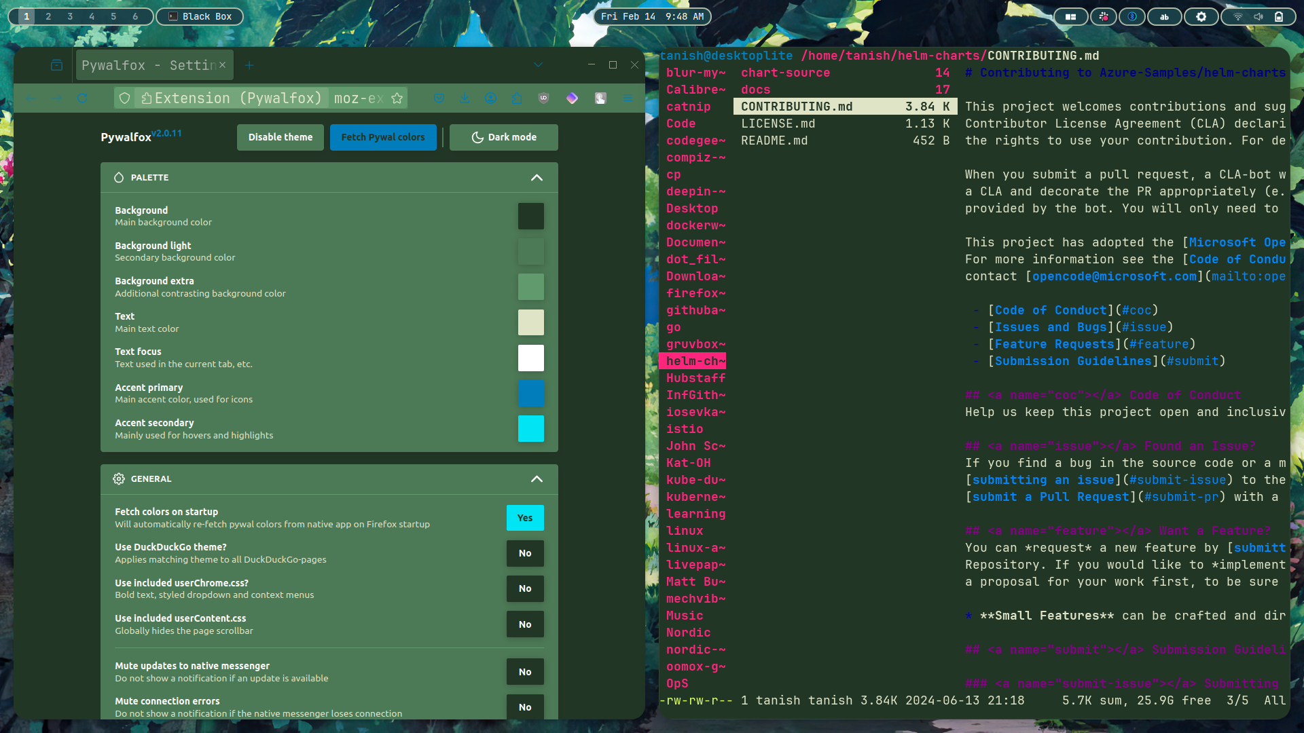Select LICENSE.md in the ranger file list
Image resolution: width=1304 pixels, height=733 pixels.
pyautogui.click(x=779, y=124)
